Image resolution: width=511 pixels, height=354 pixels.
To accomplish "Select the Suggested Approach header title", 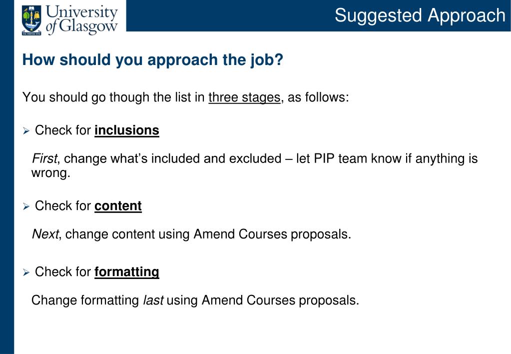I will point(420,15).
